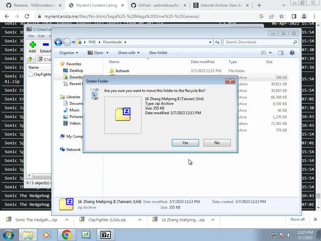The height and width of the screenshot is (241, 321).
Task: Go back in Explorer navigation
Action: click(58, 42)
